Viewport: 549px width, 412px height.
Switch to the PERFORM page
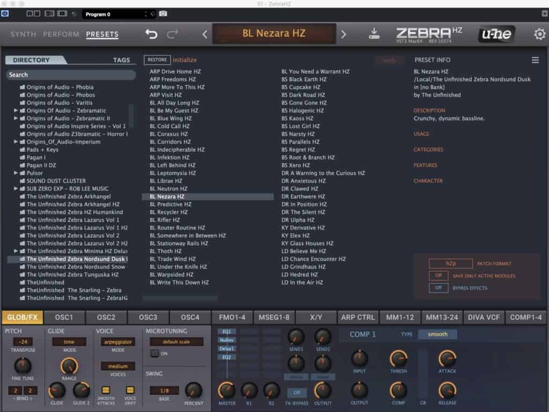click(x=61, y=34)
